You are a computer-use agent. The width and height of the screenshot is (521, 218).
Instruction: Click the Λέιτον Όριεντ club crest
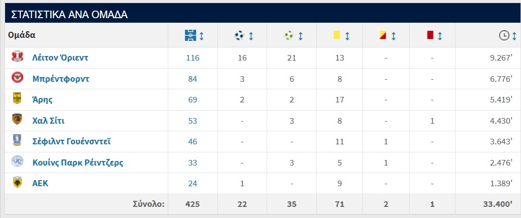17,58
